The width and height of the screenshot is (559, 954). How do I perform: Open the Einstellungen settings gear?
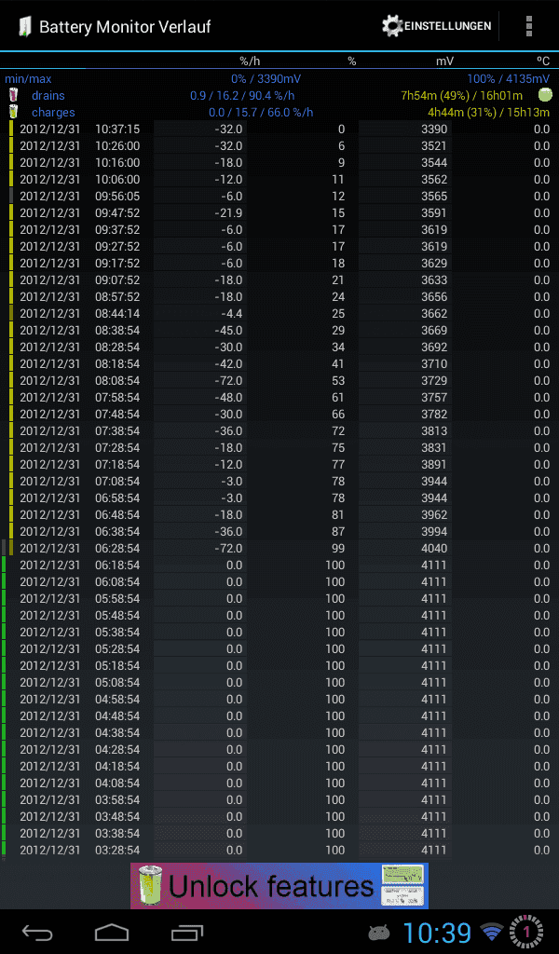point(436,26)
